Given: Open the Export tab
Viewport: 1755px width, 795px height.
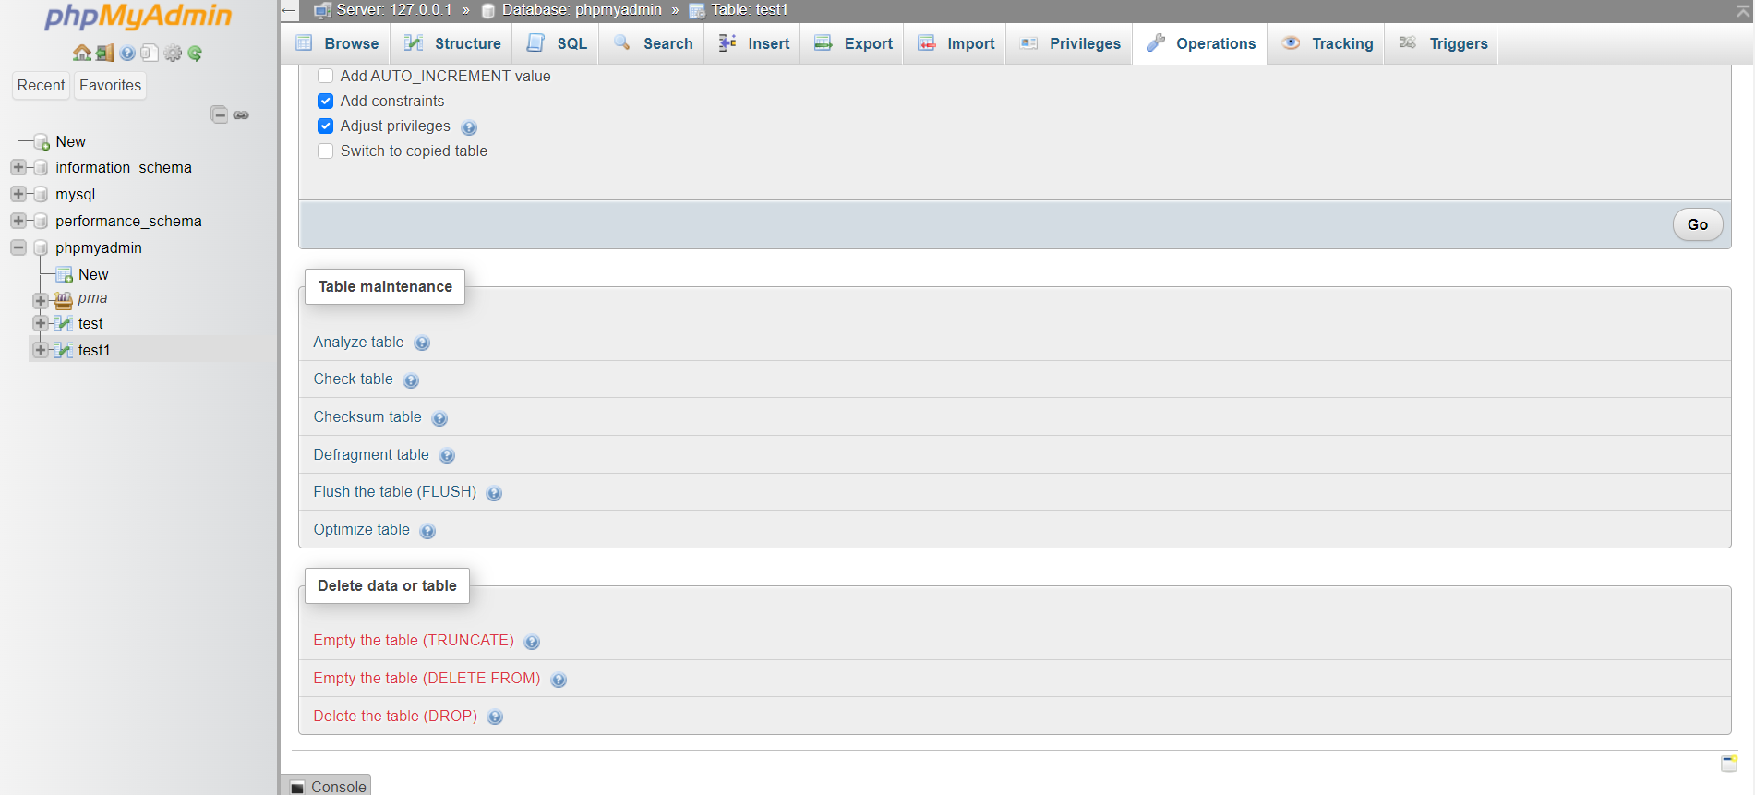Looking at the screenshot, I should point(853,43).
